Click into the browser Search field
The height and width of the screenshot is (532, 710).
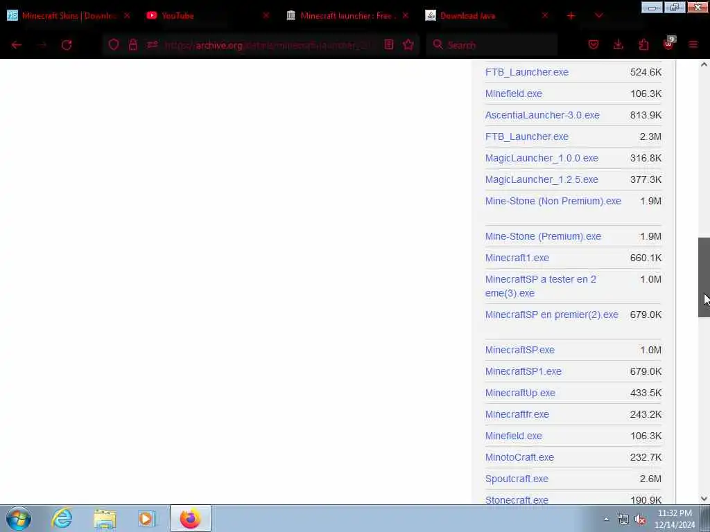[x=492, y=45]
